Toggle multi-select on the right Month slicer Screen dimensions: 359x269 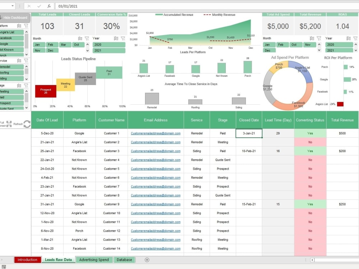point(312,38)
